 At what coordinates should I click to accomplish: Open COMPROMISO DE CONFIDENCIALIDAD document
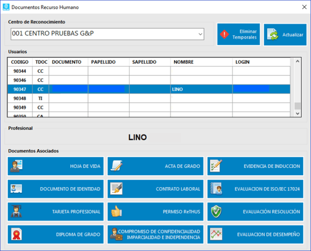[155, 234]
